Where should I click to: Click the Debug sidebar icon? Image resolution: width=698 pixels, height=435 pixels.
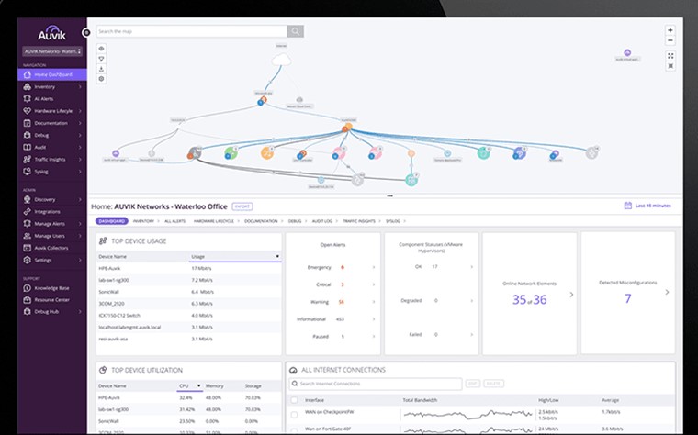pos(28,135)
